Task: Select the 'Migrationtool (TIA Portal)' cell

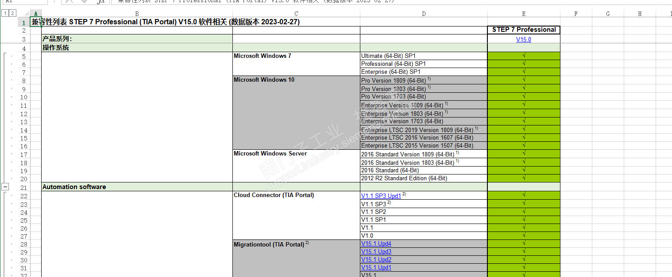Action: pyautogui.click(x=296, y=258)
